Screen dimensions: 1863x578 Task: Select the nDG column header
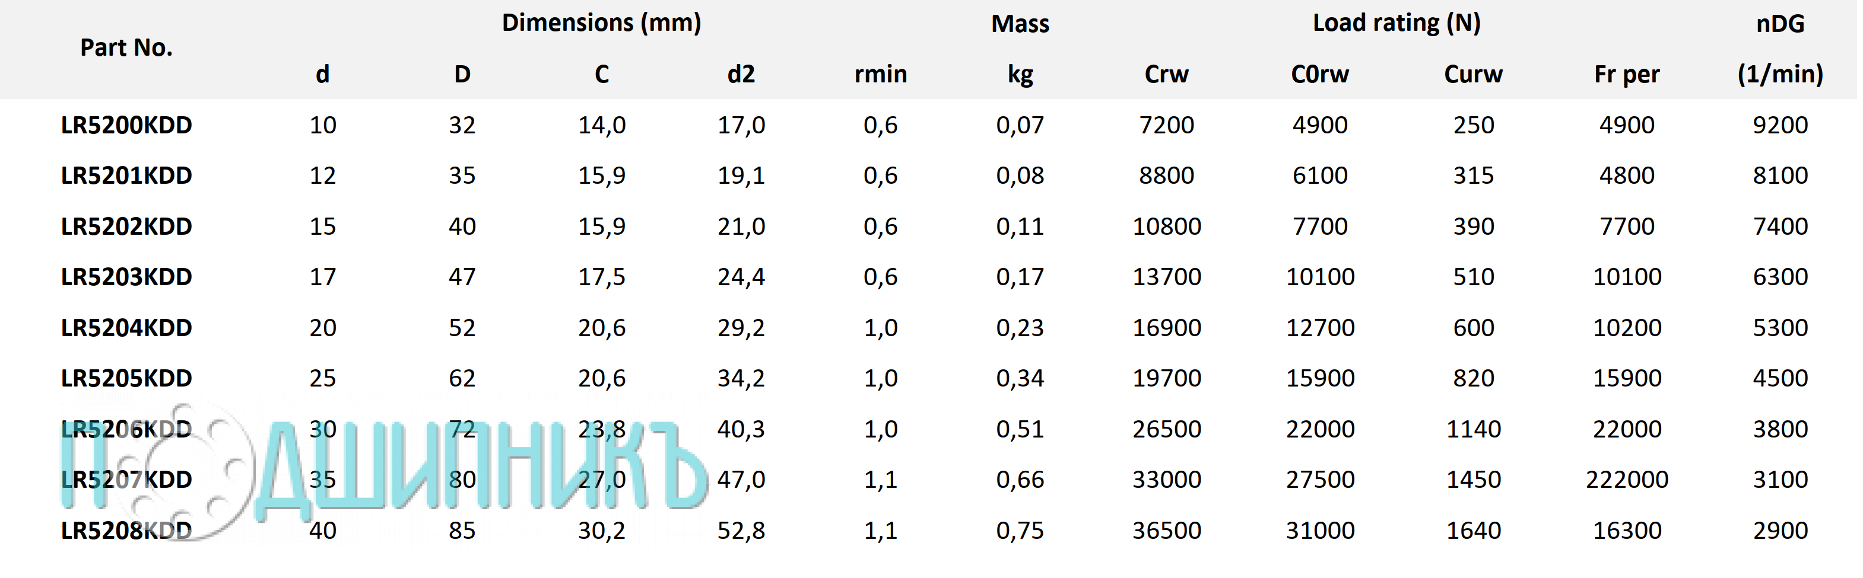tap(1780, 23)
